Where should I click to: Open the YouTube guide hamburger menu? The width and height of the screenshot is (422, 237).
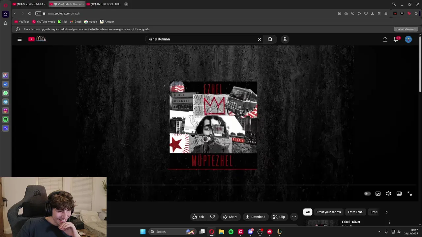click(19, 39)
